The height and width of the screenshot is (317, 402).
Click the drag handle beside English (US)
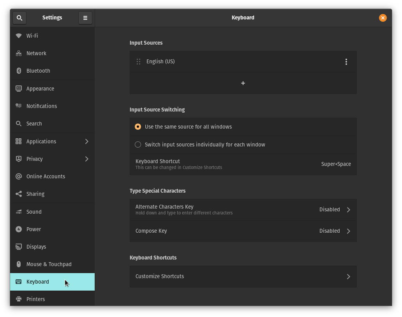(138, 61)
